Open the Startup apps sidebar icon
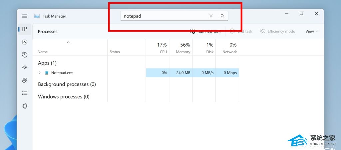Image resolution: width=341 pixels, height=150 pixels. [25, 68]
